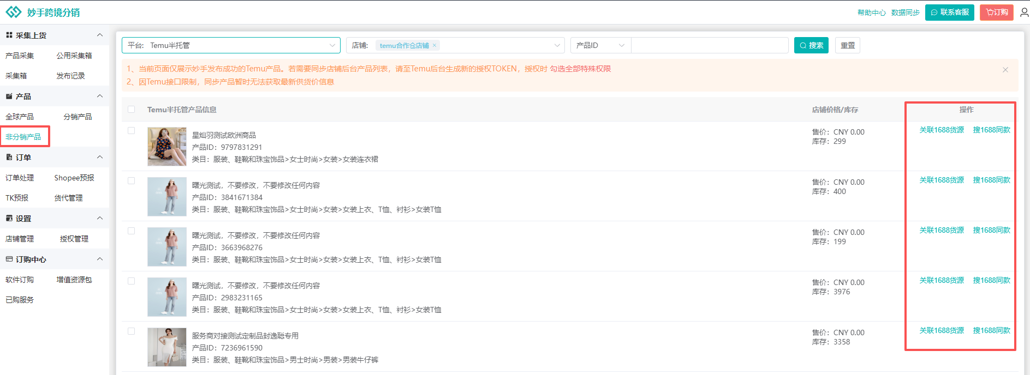Click the 联系客服 chat button

tap(949, 12)
